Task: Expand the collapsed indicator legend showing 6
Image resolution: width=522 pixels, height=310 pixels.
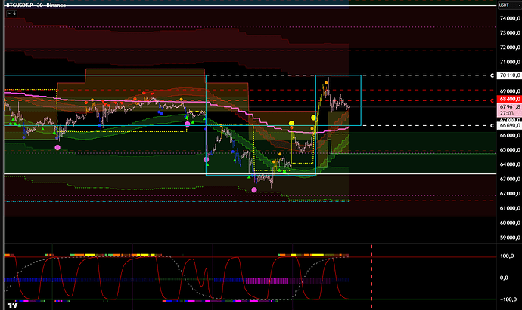Action: pos(11,14)
